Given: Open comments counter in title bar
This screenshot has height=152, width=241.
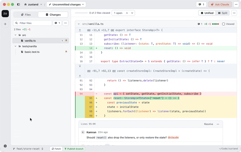Looking at the screenshot, I should (x=201, y=4).
